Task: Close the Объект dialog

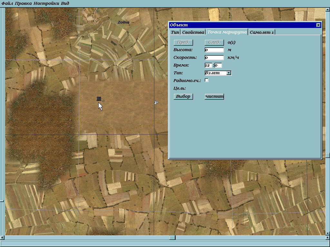Action: point(318,25)
